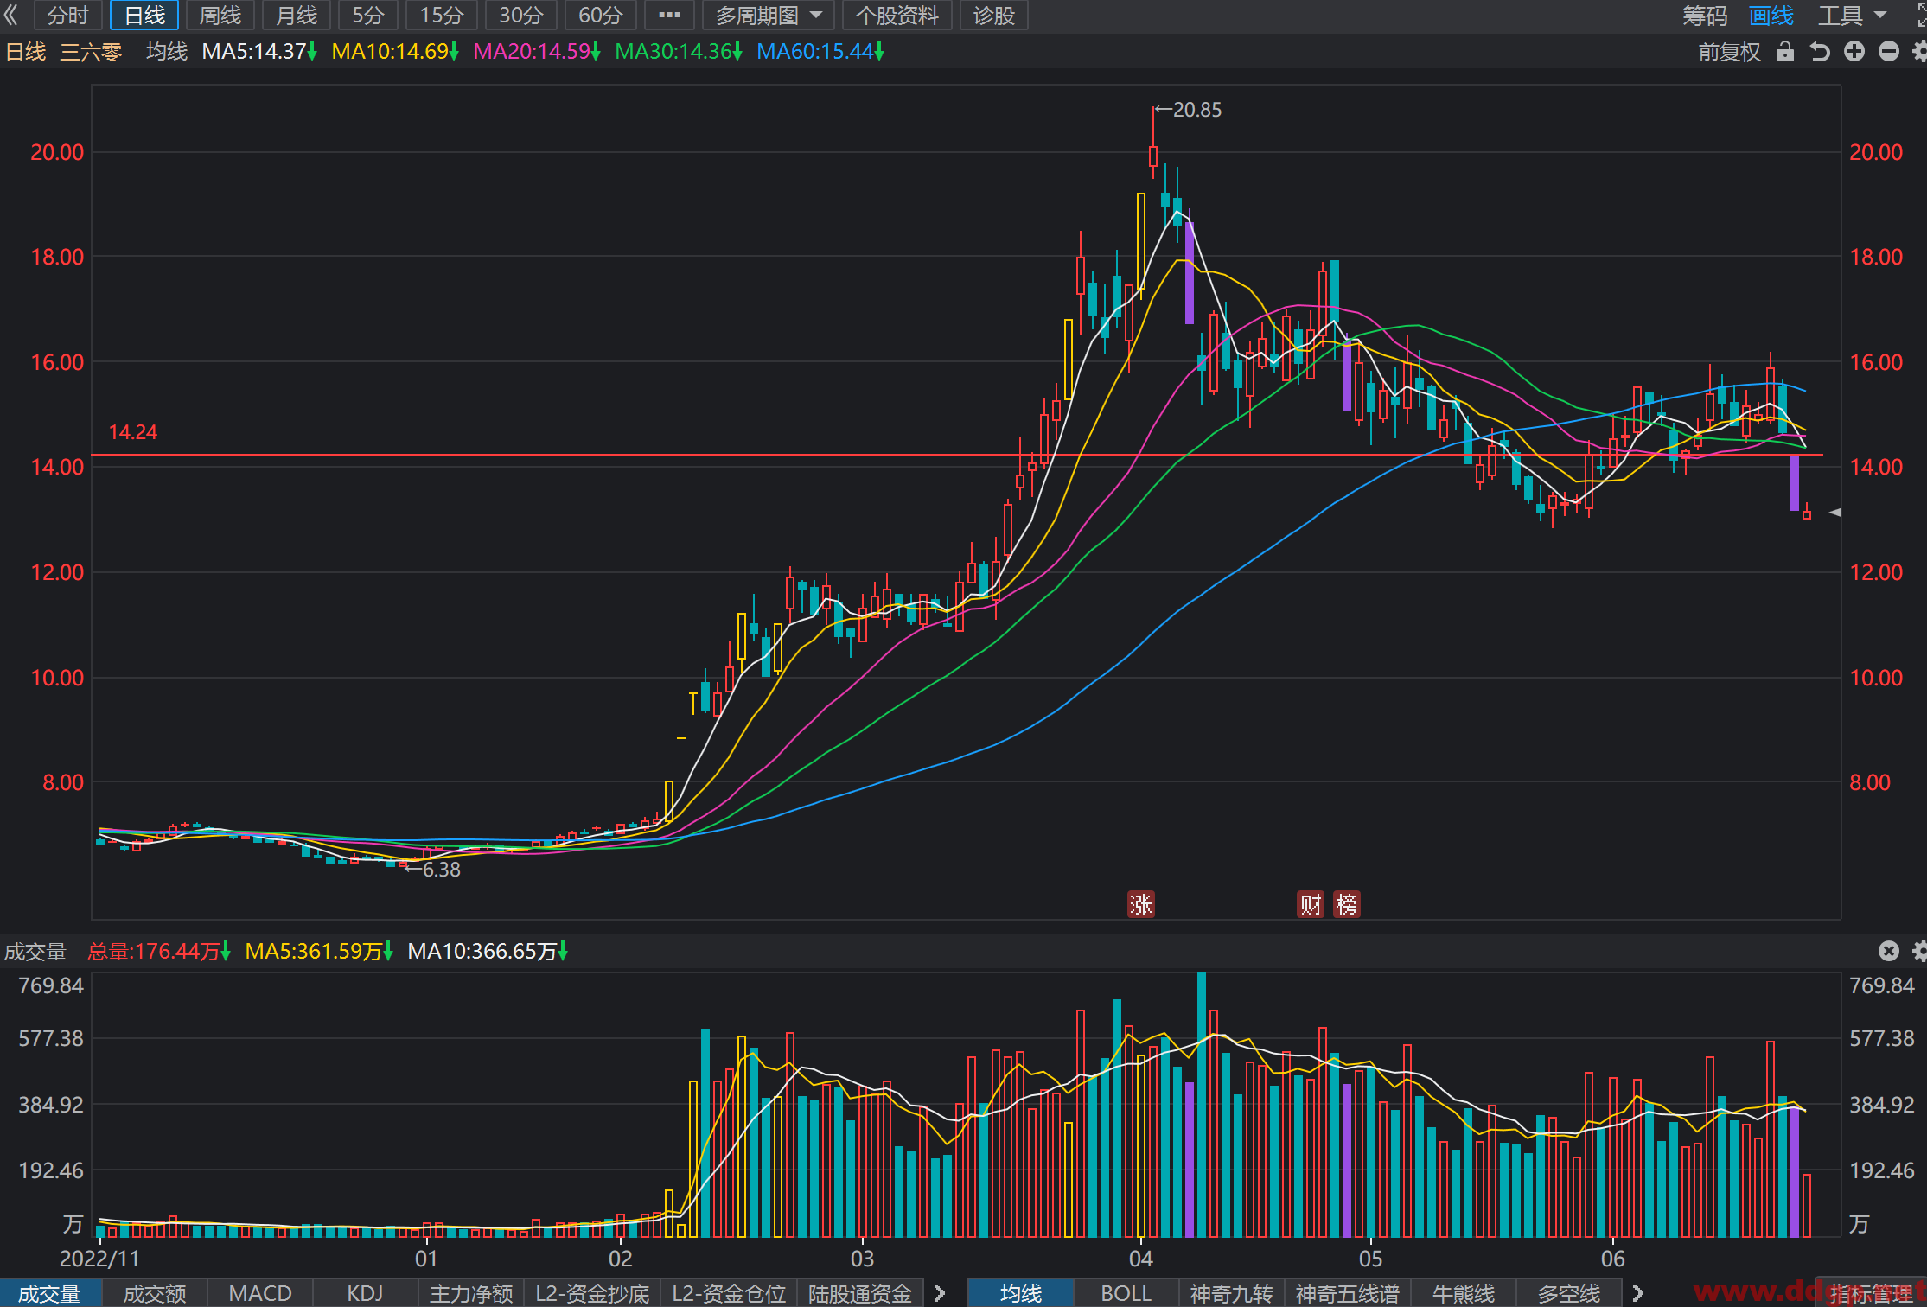This screenshot has width=1927, height=1307.
Task: Expand more timeframes via ellipsis button
Action: [669, 16]
